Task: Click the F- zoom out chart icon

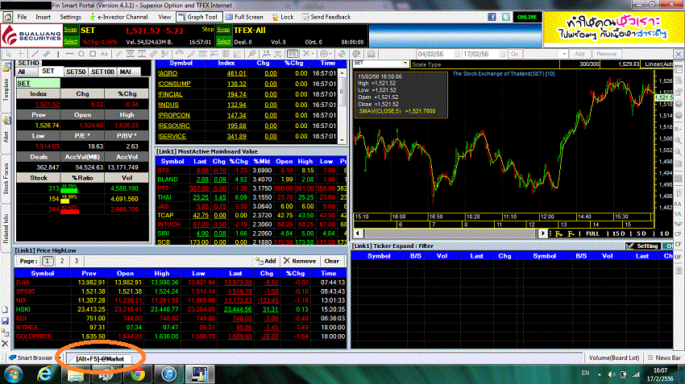Action: coord(571,233)
